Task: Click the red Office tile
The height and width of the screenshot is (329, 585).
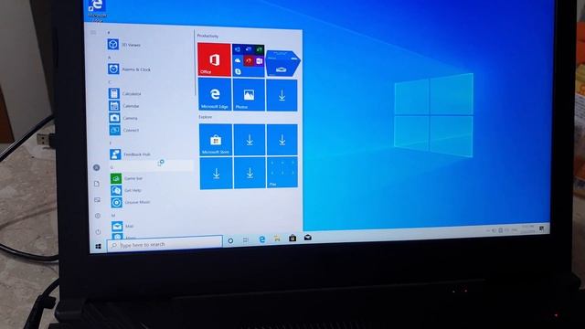Action: [x=214, y=59]
